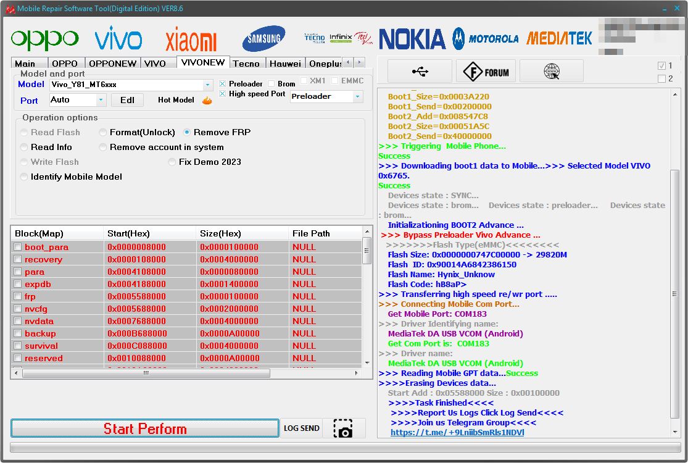Click the OPPO brand logo
Screen dimensions: 688x463
point(45,40)
